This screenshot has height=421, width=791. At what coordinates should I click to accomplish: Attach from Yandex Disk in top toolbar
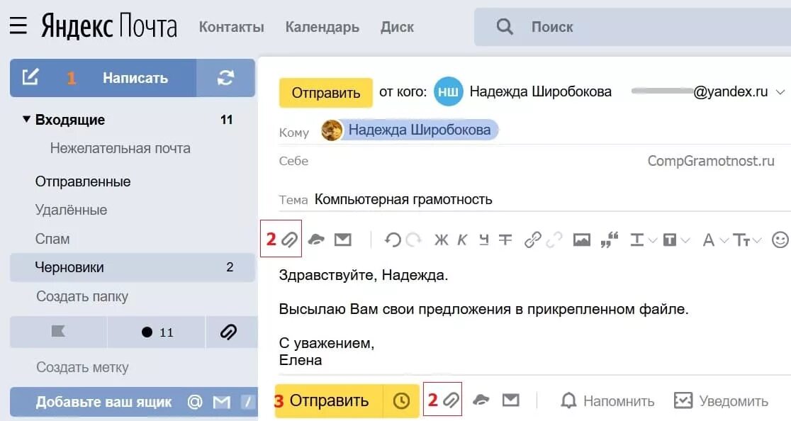click(316, 240)
